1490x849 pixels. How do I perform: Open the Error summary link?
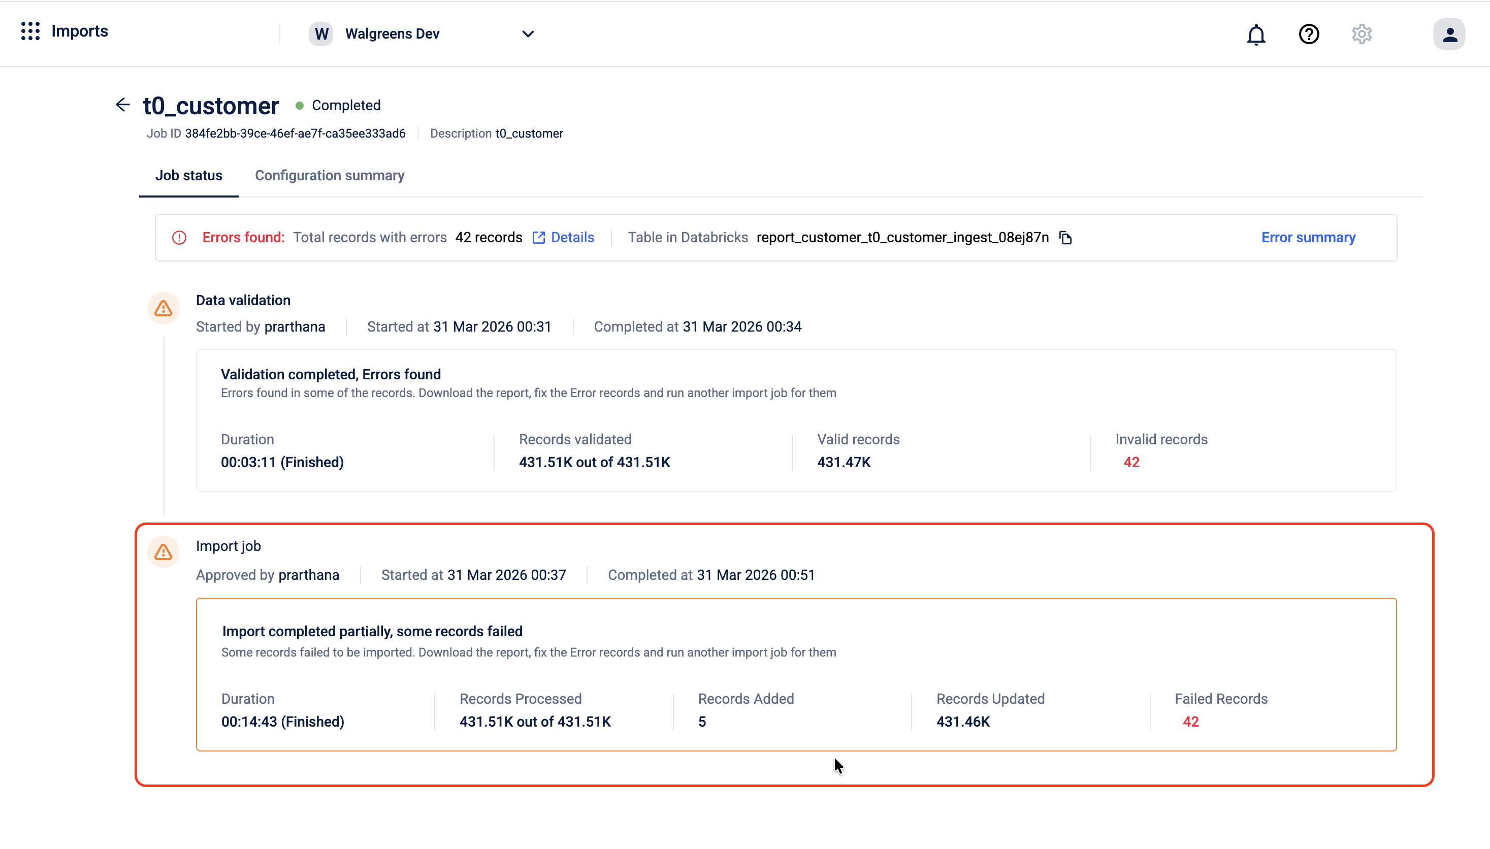pyautogui.click(x=1308, y=238)
